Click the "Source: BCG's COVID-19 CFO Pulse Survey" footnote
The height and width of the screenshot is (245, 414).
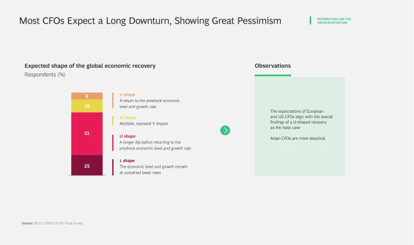52,223
